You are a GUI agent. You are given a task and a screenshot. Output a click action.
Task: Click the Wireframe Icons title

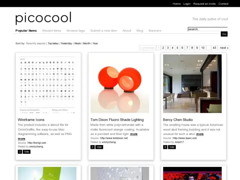31,120
